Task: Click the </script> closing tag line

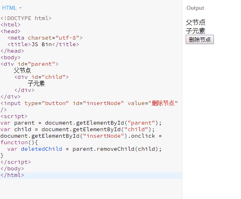Action: [x=16, y=162]
